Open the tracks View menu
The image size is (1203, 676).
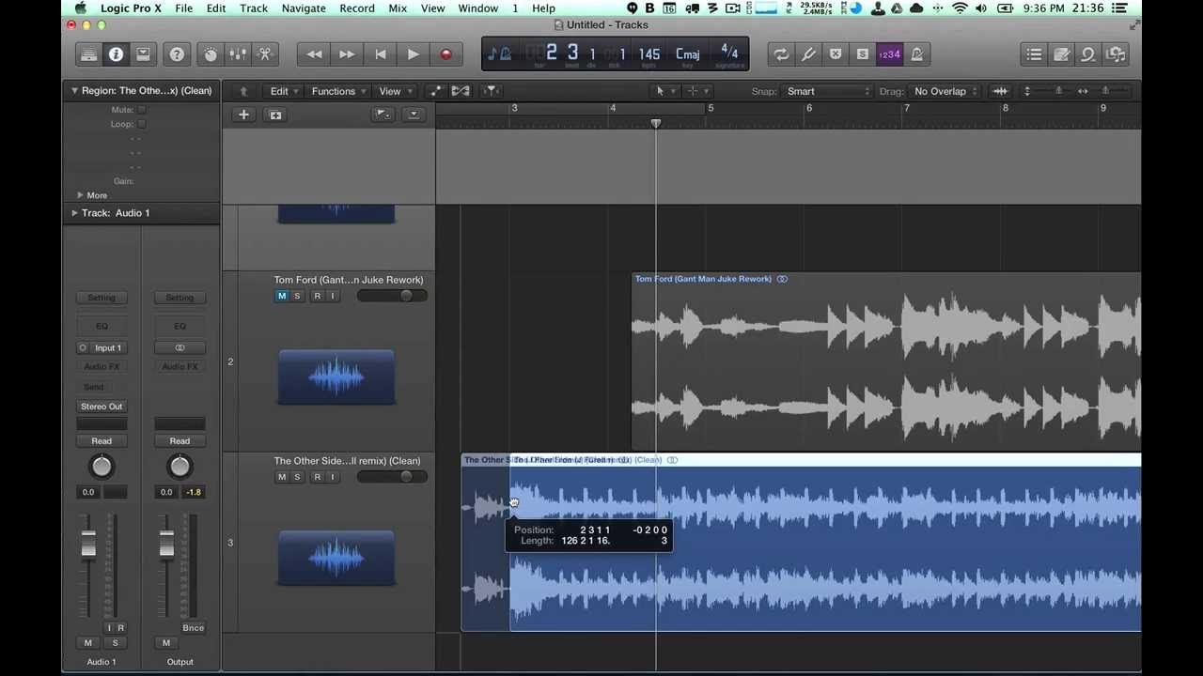tap(395, 91)
